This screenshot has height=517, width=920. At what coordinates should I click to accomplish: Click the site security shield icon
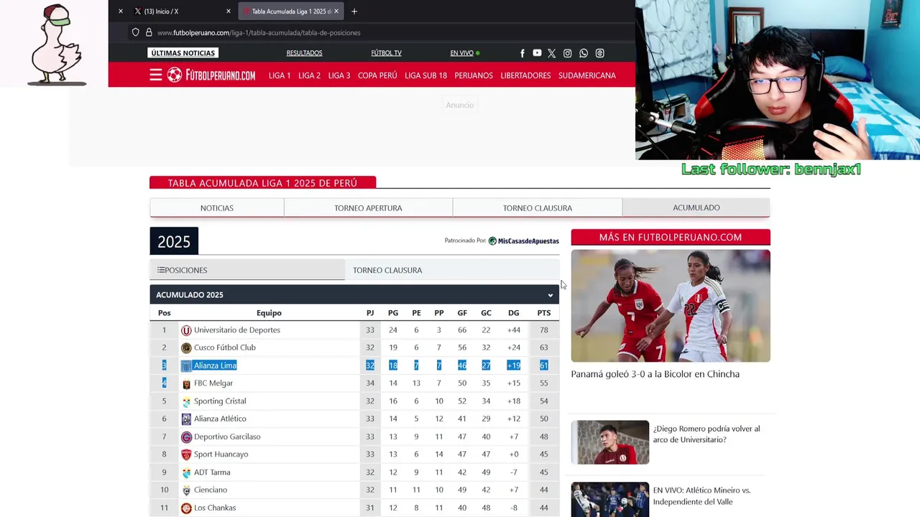pyautogui.click(x=135, y=32)
